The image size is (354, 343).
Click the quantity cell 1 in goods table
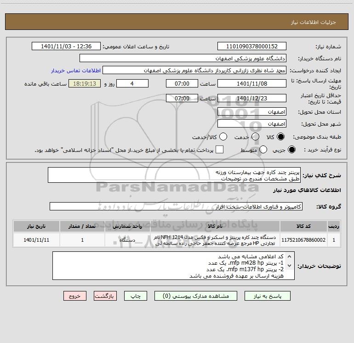click(82, 240)
